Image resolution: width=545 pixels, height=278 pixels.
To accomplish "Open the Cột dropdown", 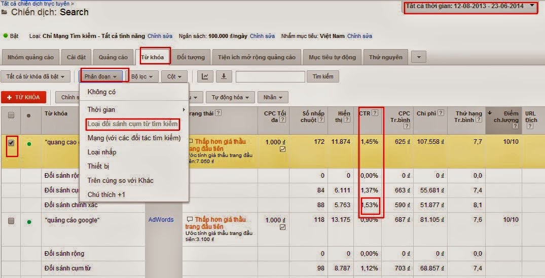I will click(174, 76).
